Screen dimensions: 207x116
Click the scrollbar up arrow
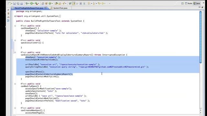(201, 110)
